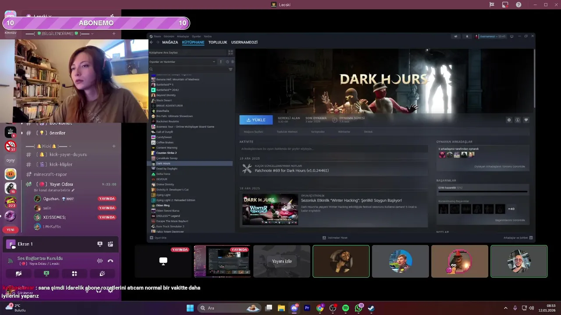The width and height of the screenshot is (561, 315).
Task: Add channel to Kick category plus icon
Action: pyautogui.click(x=114, y=146)
